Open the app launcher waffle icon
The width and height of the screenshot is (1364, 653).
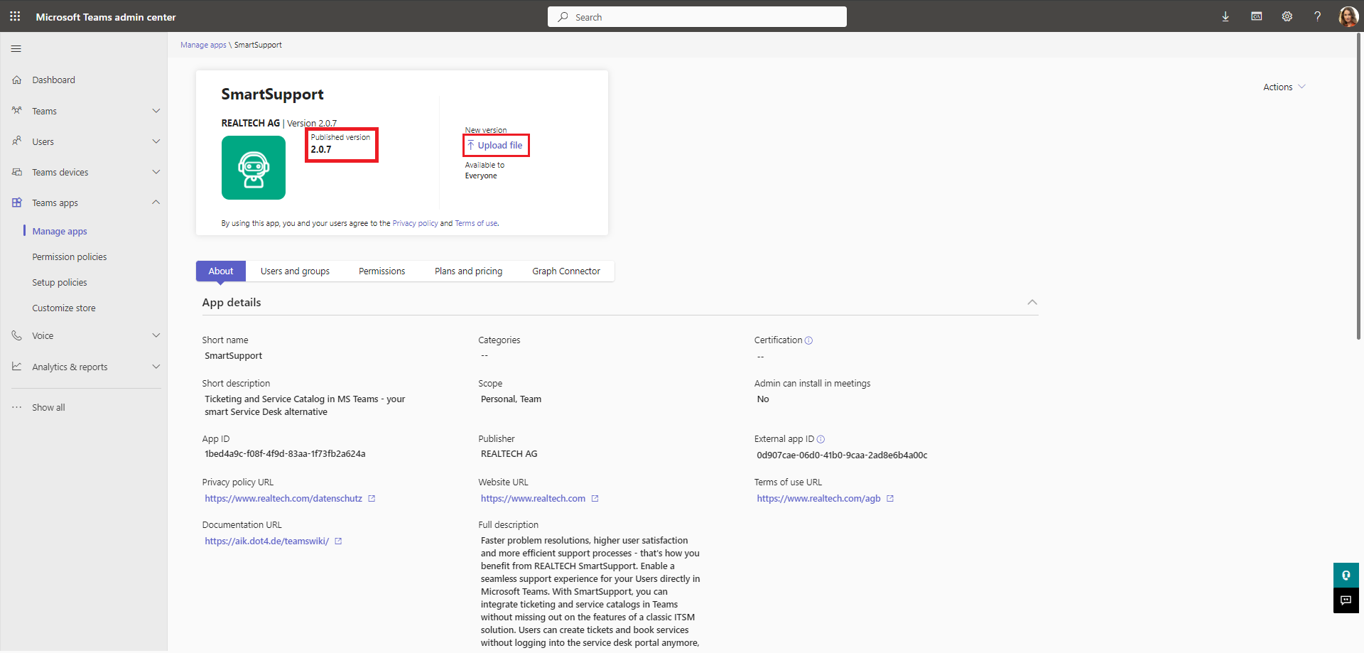[15, 16]
